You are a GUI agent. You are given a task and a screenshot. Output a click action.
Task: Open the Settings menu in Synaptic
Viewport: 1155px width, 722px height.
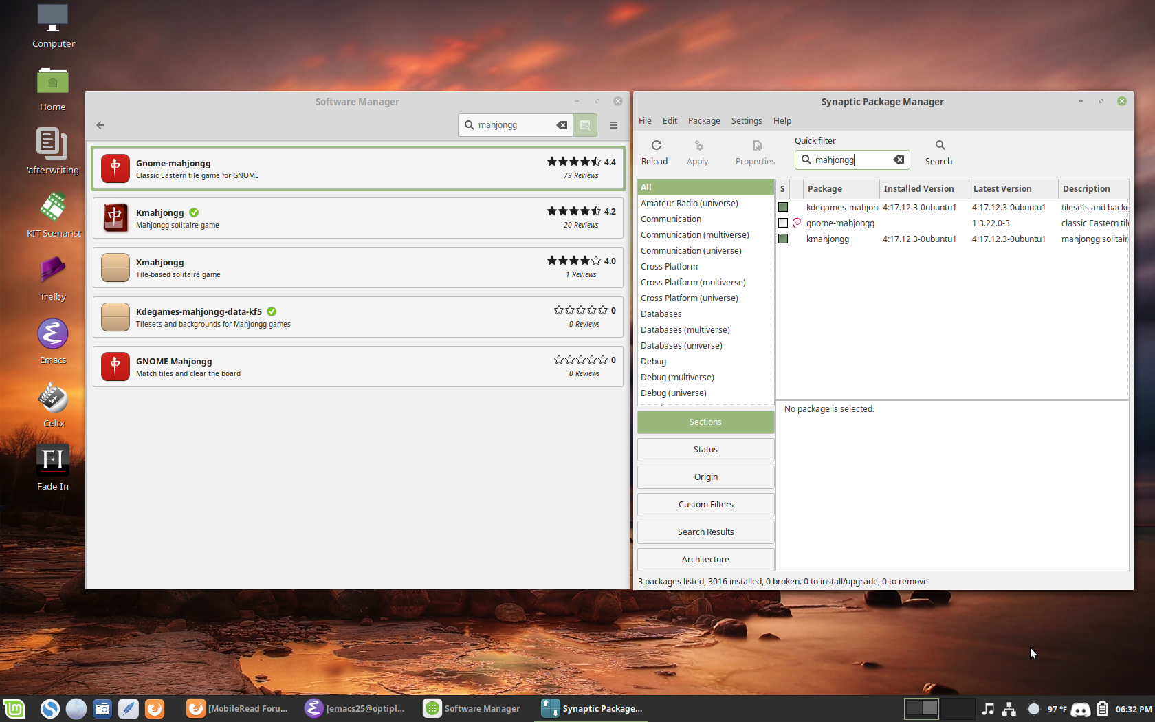click(747, 121)
